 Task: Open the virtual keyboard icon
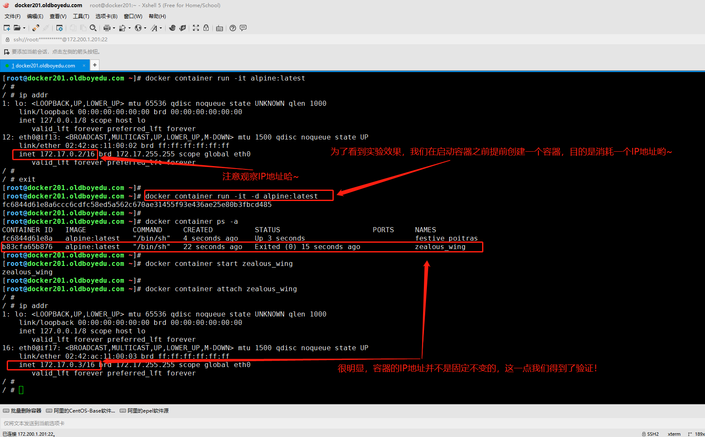220,28
